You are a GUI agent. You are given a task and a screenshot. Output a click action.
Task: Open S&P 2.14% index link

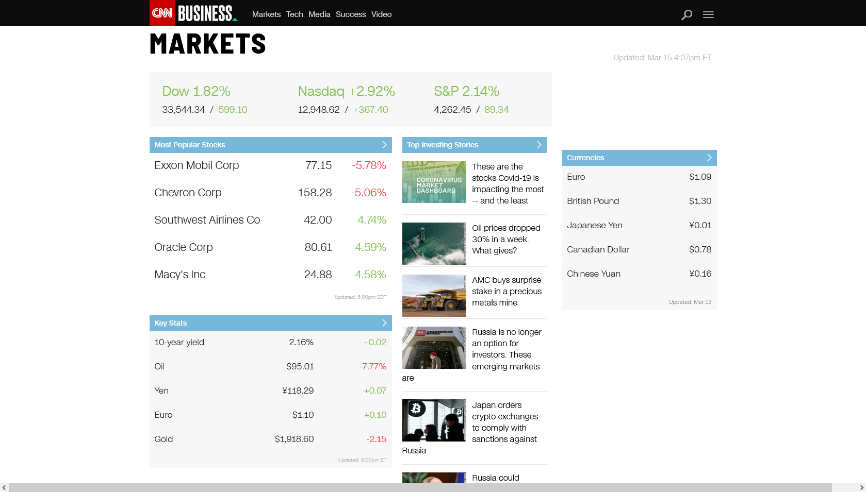(466, 91)
